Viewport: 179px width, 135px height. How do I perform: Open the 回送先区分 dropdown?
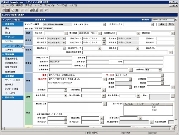tap(64, 48)
